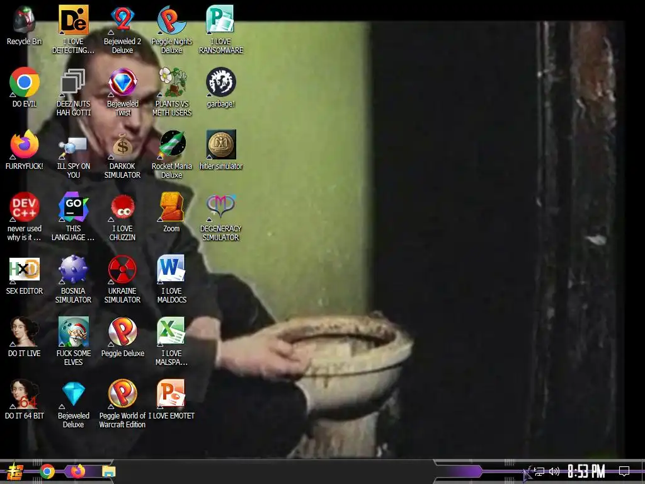Select the DO IT 64 BIT icon
This screenshot has height=484, width=645.
25,394
